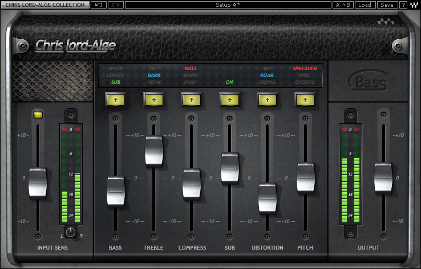Click the input level meter
This screenshot has width=421, height=269.
pos(71,174)
